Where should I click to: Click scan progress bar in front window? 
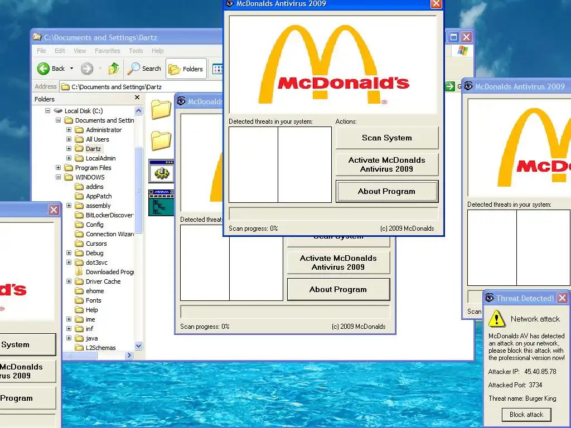click(333, 213)
